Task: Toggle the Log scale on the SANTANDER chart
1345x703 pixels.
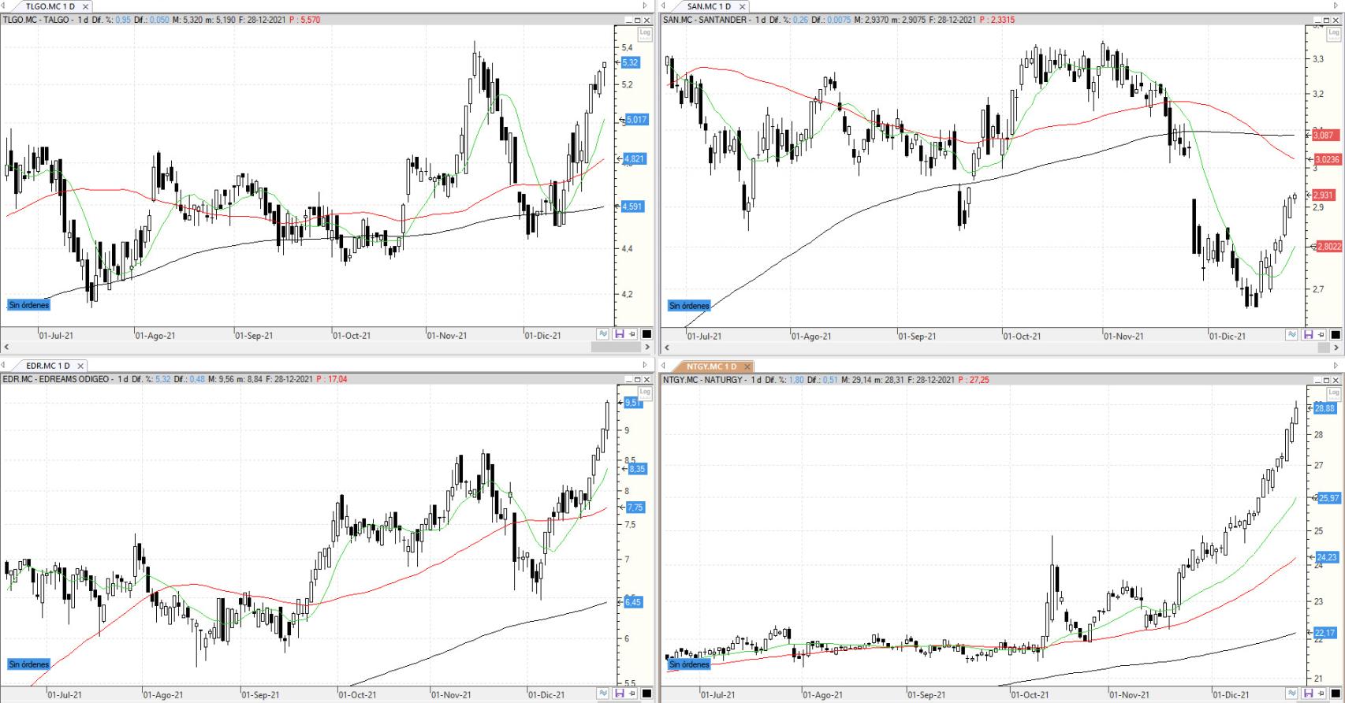Action: pyautogui.click(x=1334, y=33)
